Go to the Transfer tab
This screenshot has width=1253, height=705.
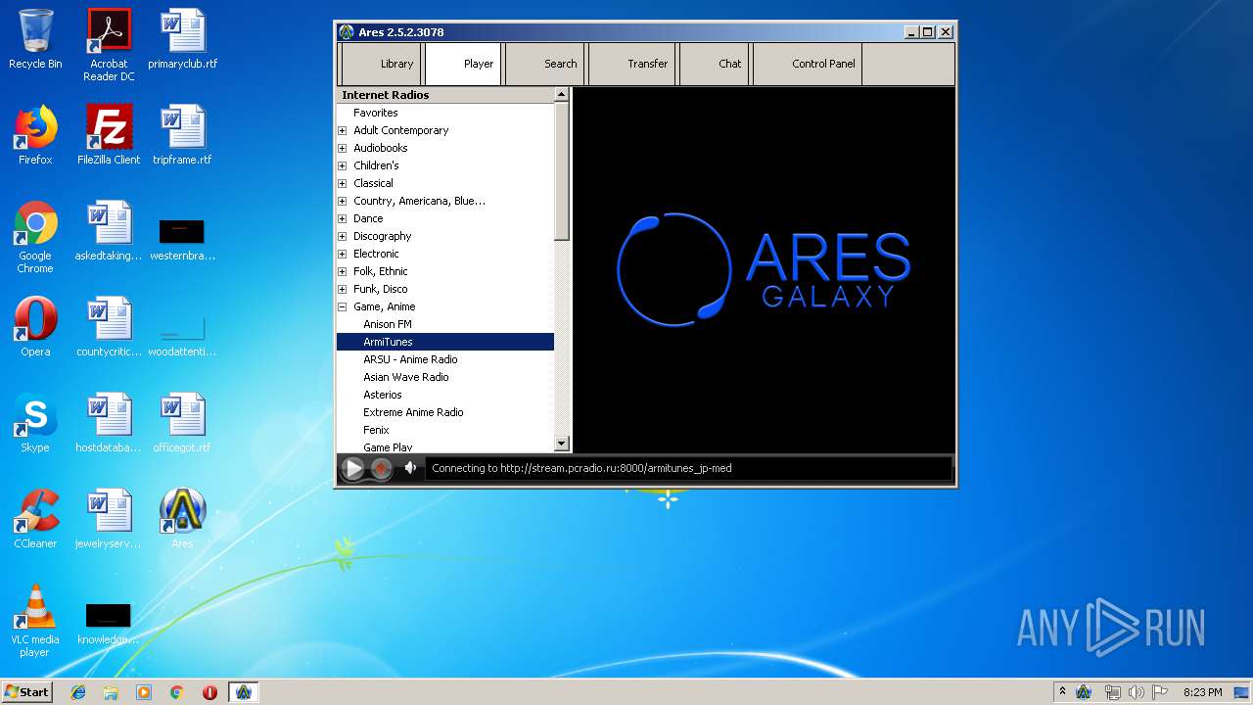pos(631,64)
